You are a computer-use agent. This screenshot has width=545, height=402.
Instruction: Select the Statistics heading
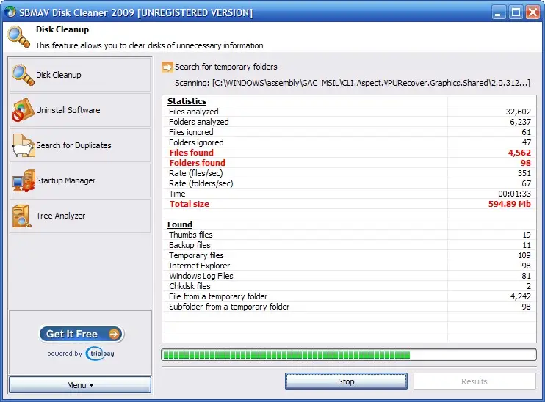187,101
